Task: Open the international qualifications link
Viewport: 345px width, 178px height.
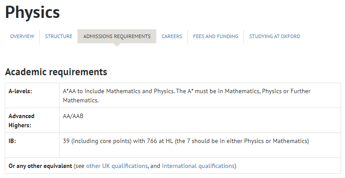Action: click(x=198, y=166)
